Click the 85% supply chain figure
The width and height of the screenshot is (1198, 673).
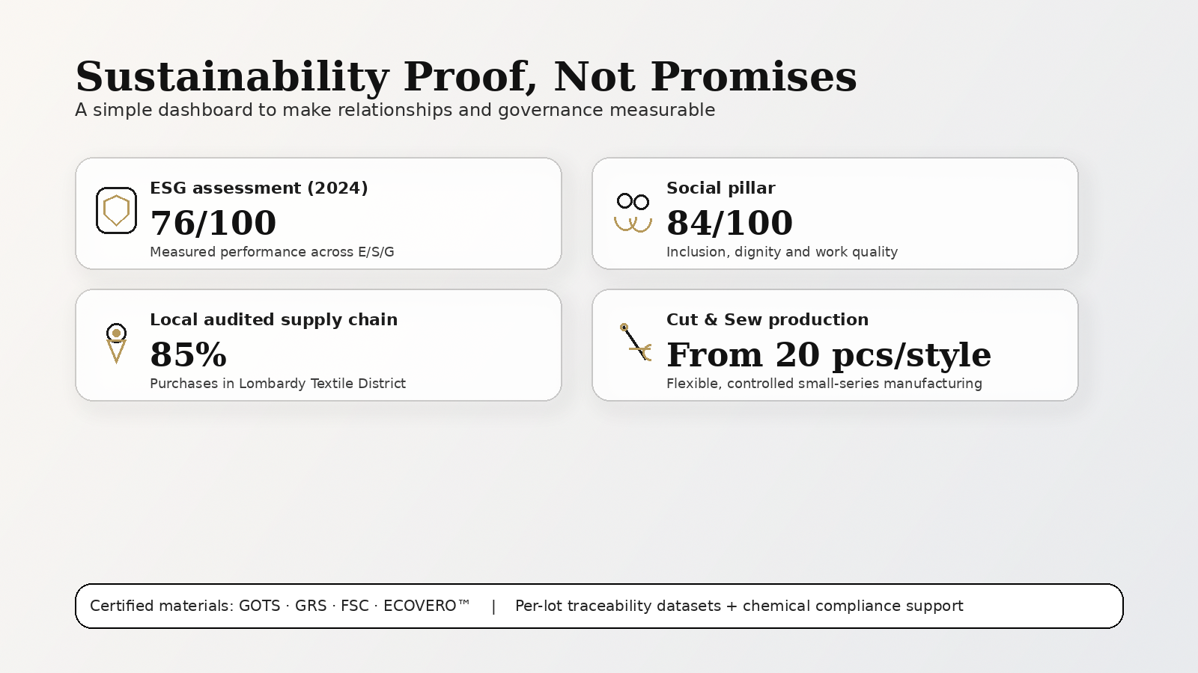(x=188, y=354)
